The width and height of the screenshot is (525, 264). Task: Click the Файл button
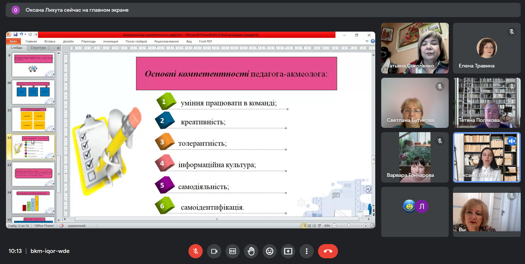pyautogui.click(x=13, y=41)
